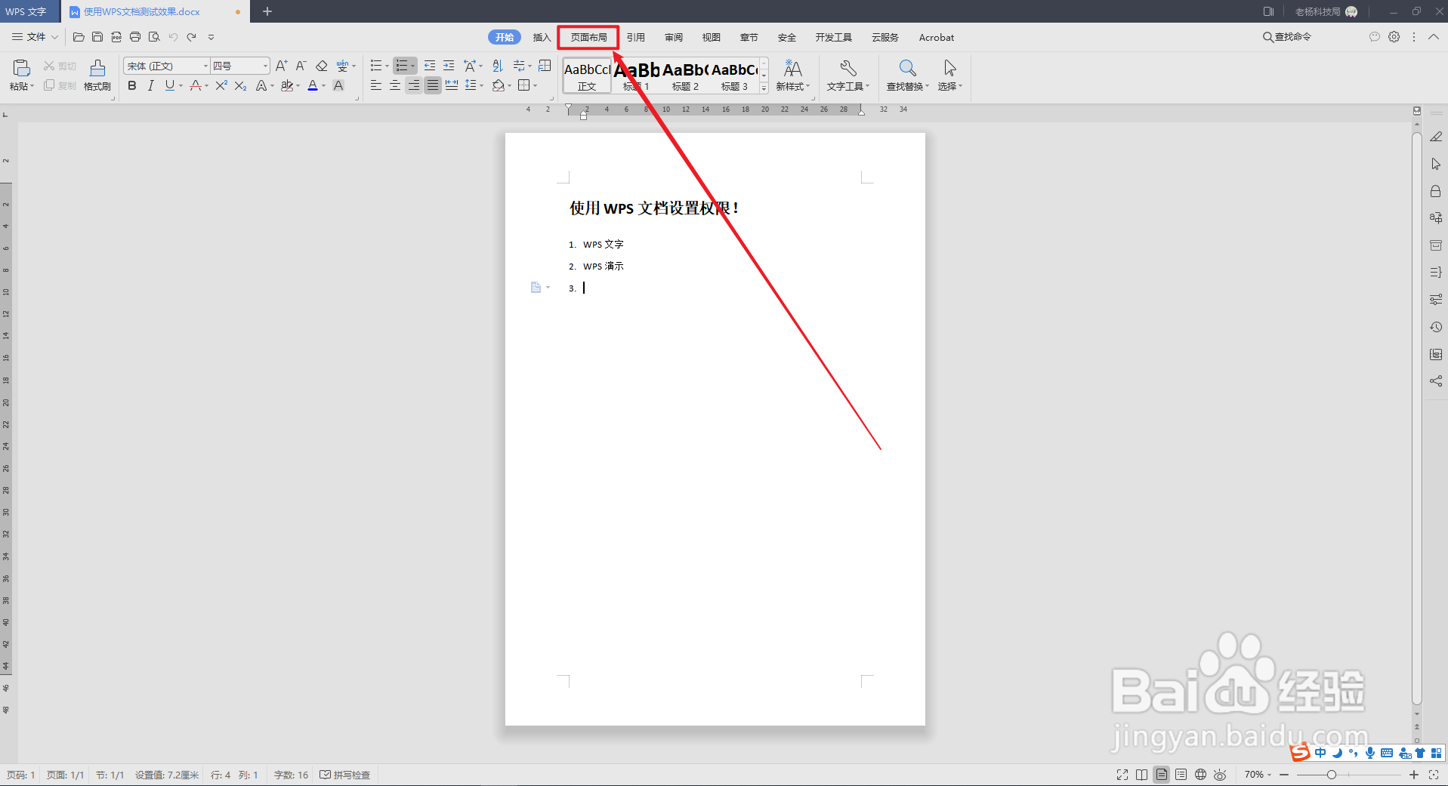Open the 四号 font size dropdown
The image size is (1448, 786).
(x=265, y=66)
